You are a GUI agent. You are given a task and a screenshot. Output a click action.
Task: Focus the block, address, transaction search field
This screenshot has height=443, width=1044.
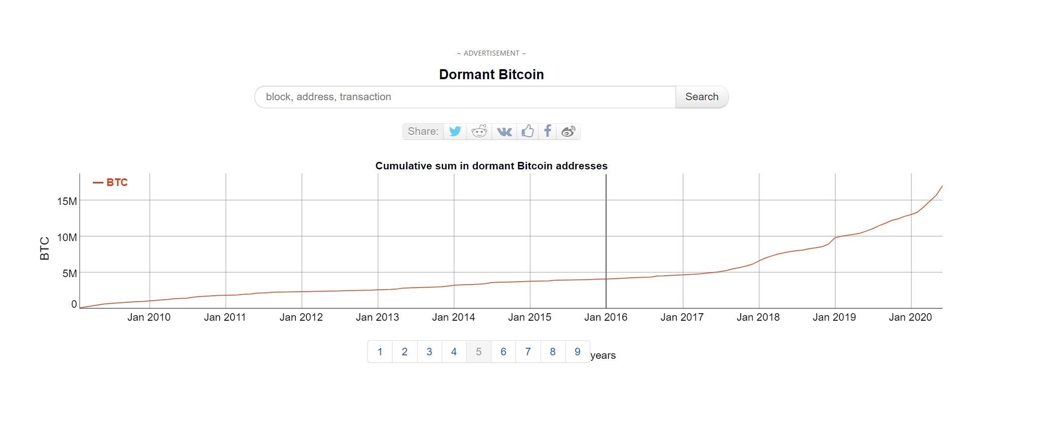click(465, 97)
